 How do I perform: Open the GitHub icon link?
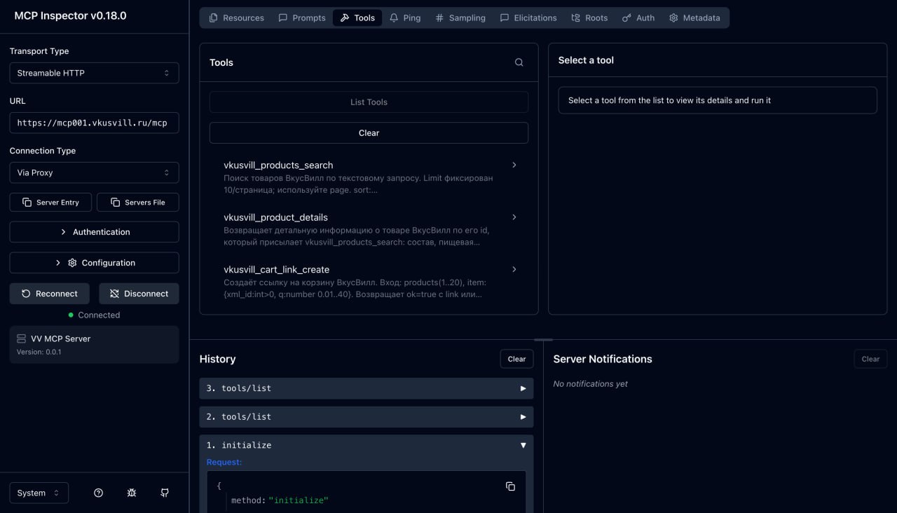165,493
